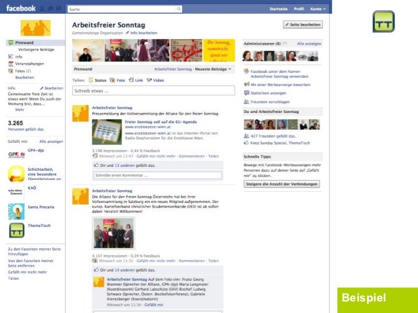The image size is (418, 313).
Task: Click Schichtarbeit page sun icon
Action: point(16,174)
